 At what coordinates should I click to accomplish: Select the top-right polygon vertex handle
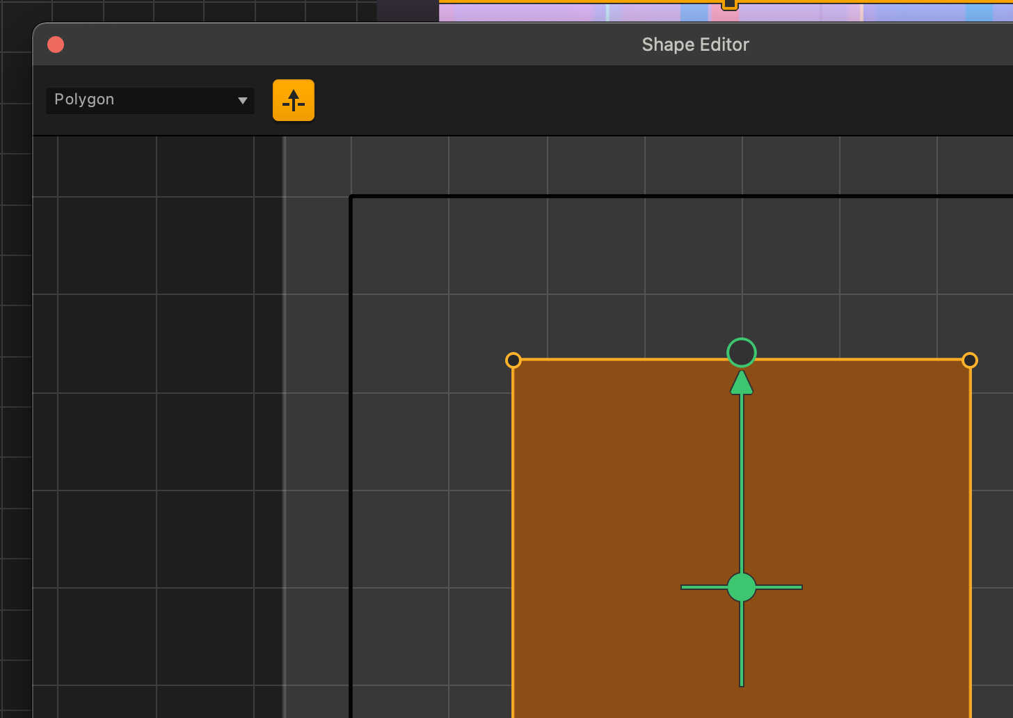click(970, 360)
